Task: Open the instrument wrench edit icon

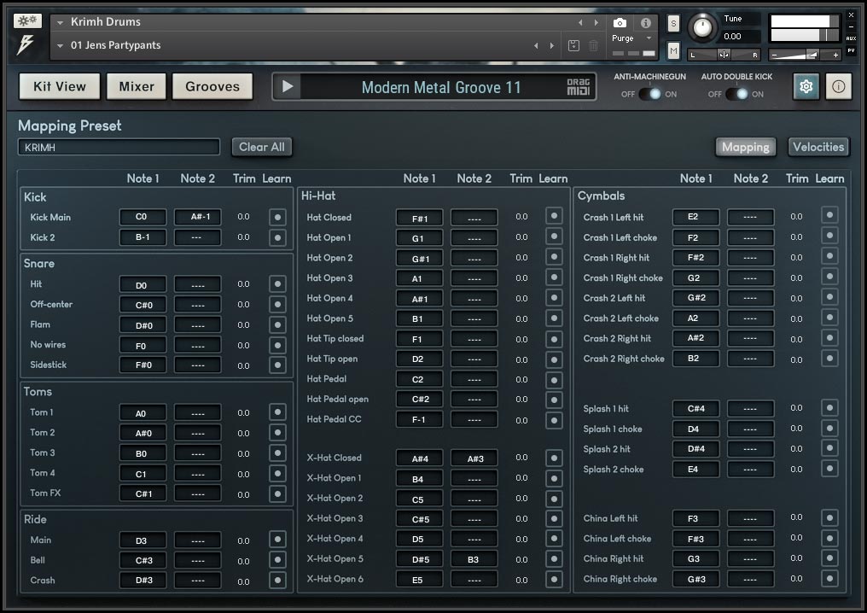Action: 27,21
